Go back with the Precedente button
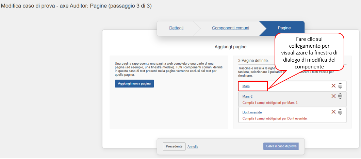Viewport: 361px width, 159px height. (x=174, y=146)
